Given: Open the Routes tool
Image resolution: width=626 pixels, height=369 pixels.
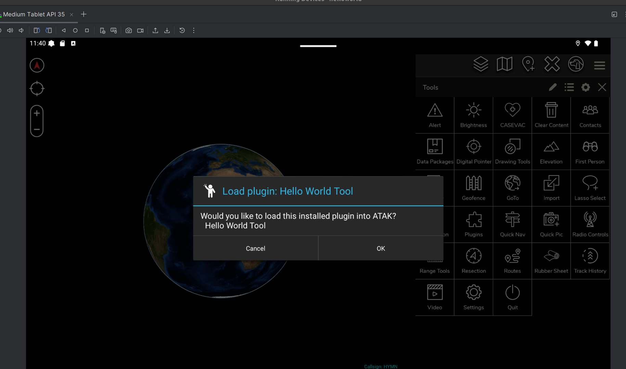Looking at the screenshot, I should point(512,261).
